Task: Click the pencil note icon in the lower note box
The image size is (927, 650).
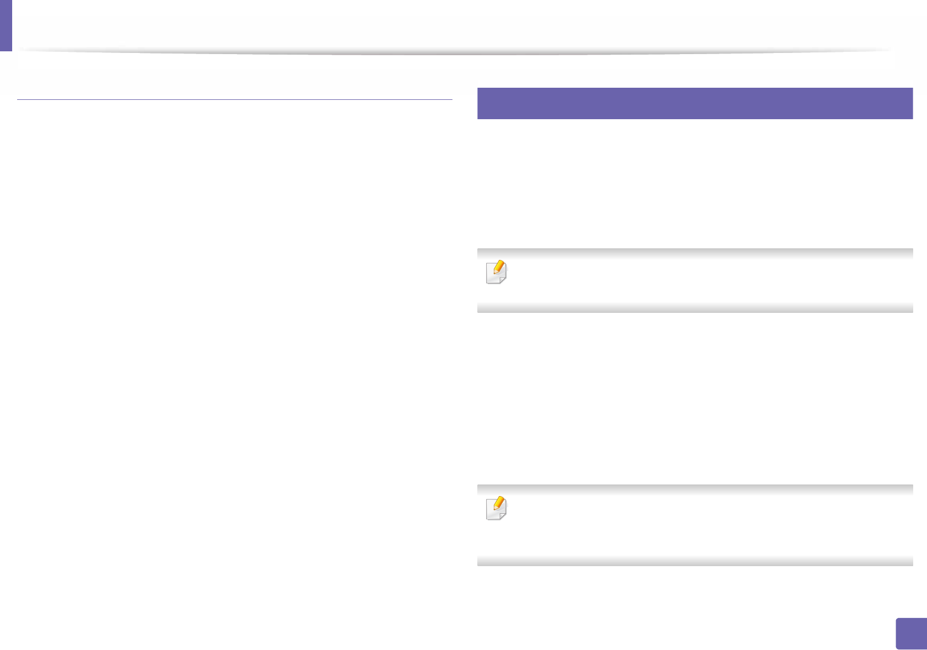Action: tap(496, 508)
